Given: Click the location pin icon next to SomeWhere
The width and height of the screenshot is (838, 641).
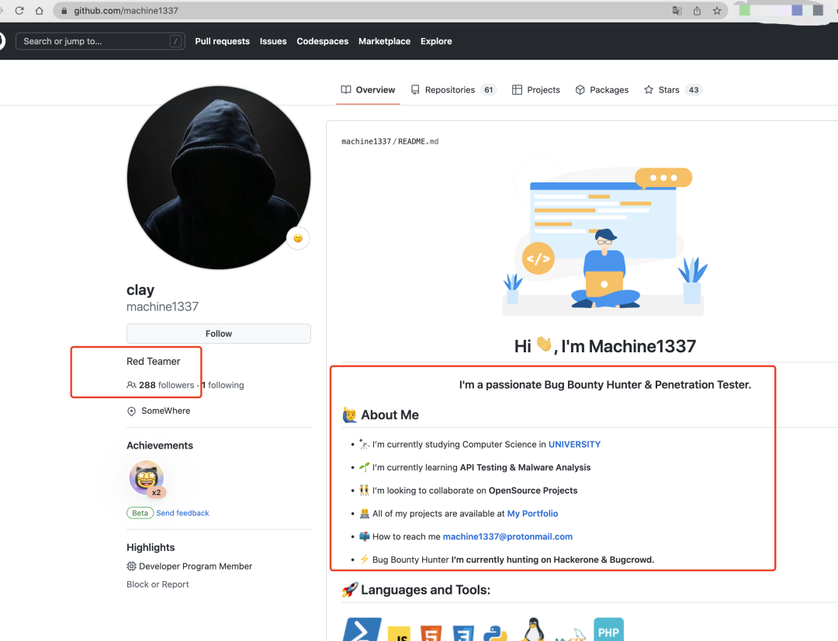Looking at the screenshot, I should (x=131, y=411).
